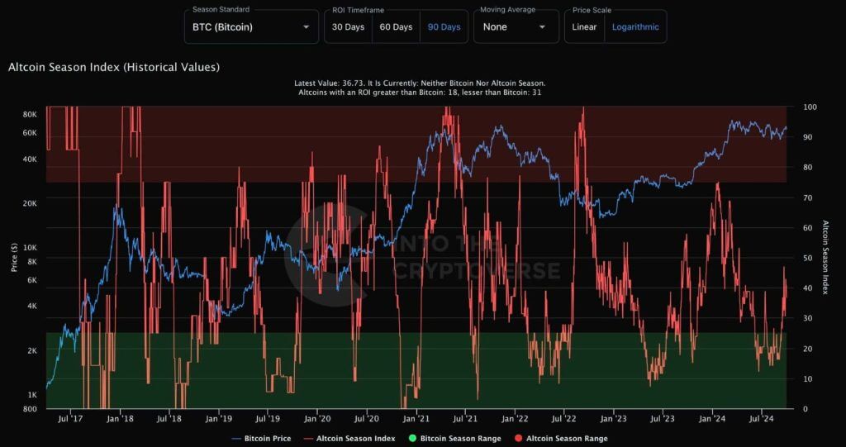Click the Season Standard dropdown arrow

point(307,27)
